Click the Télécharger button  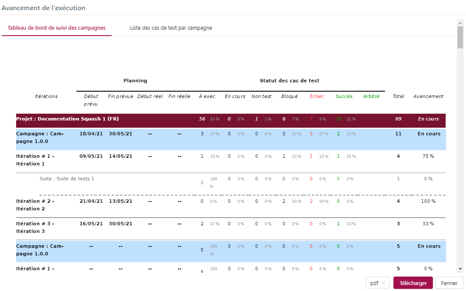[413, 283]
